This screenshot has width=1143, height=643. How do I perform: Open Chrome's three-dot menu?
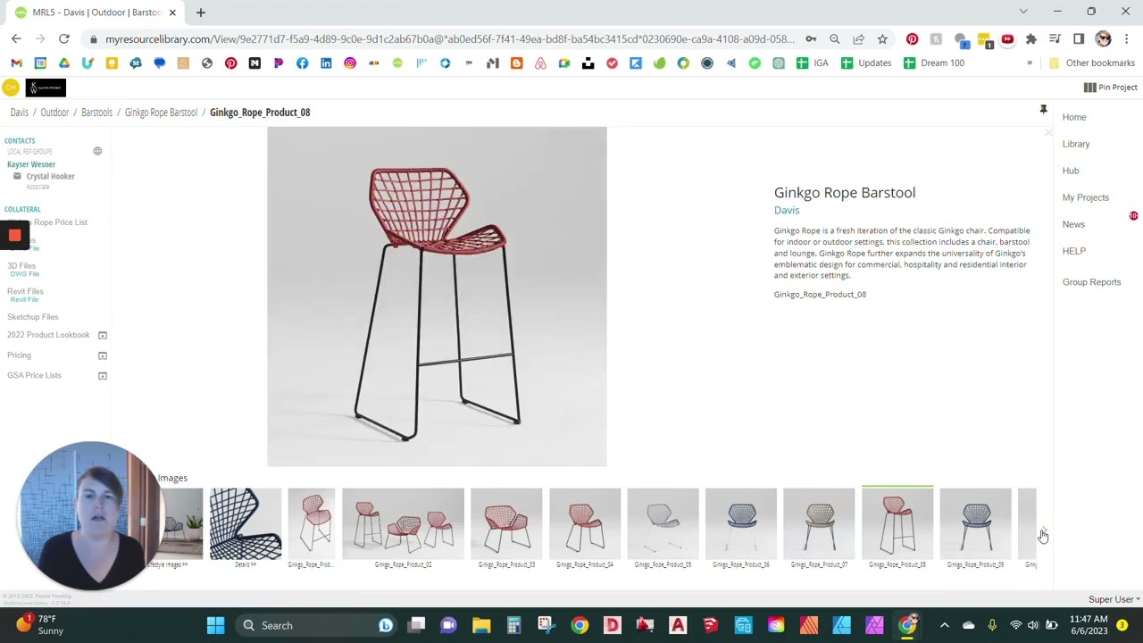click(x=1127, y=39)
